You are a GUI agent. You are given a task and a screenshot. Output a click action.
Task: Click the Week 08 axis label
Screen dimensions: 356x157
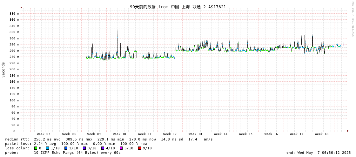tap(69, 134)
